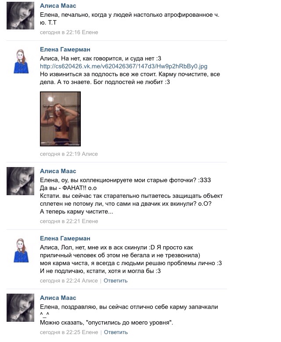Click 'Алисе' recipient next to 22:24
This screenshot has height=342, width=281.
click(90, 281)
